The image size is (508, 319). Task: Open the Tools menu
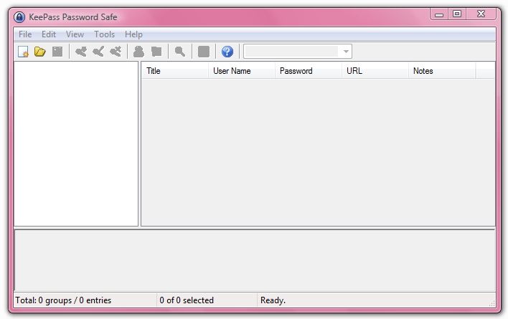coord(104,34)
